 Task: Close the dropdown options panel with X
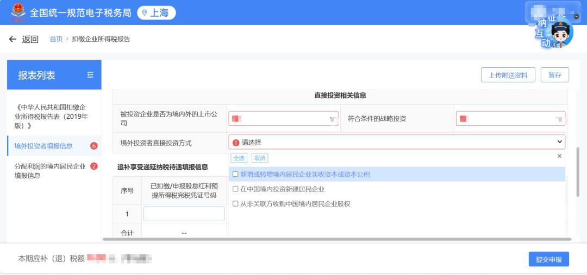(559, 156)
